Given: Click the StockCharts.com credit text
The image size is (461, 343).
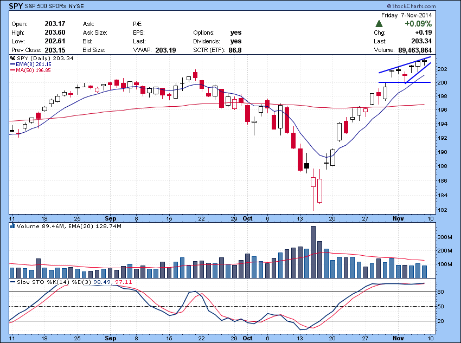Looking at the screenshot, I should [x=411, y=6].
